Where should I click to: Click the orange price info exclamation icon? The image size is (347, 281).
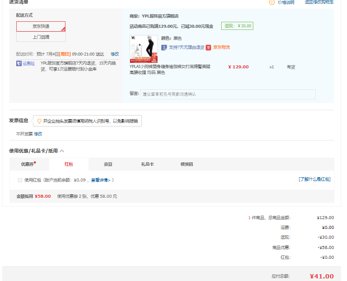click(271, 2)
